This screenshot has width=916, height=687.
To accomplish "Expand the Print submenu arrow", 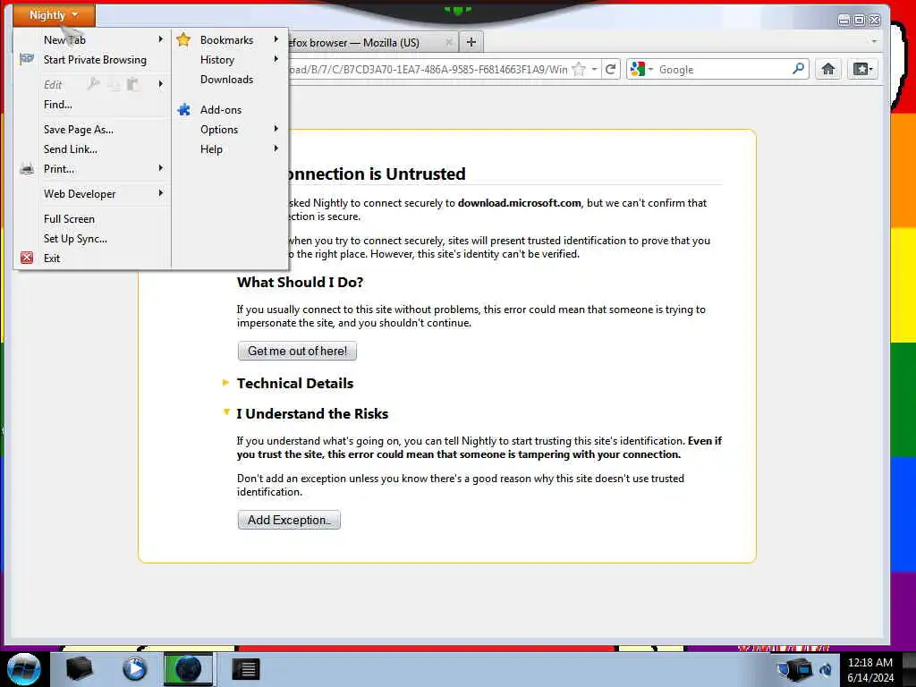I will coord(161,168).
